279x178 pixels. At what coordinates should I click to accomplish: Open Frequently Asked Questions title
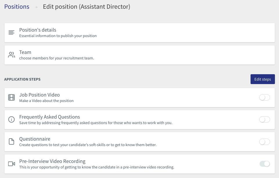point(49,117)
